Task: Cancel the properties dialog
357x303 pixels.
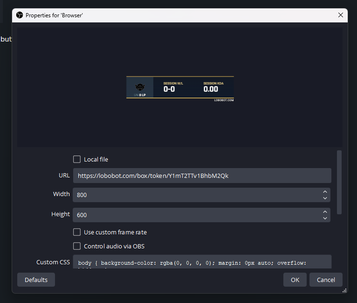Action: pyautogui.click(x=326, y=280)
